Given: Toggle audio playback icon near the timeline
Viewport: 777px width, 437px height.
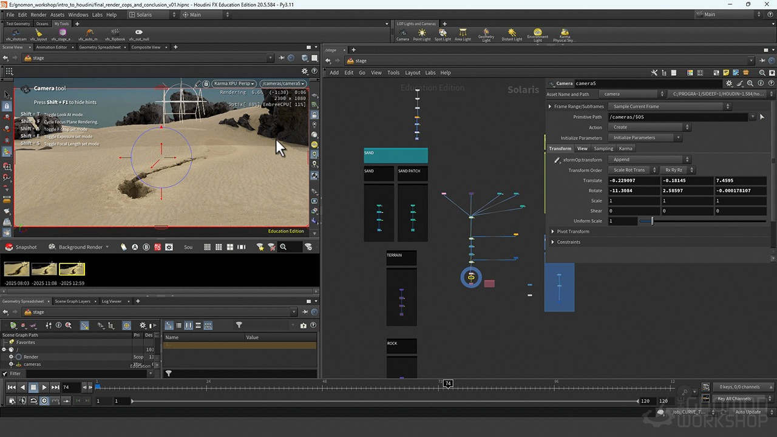Looking at the screenshot, I should tap(23, 401).
